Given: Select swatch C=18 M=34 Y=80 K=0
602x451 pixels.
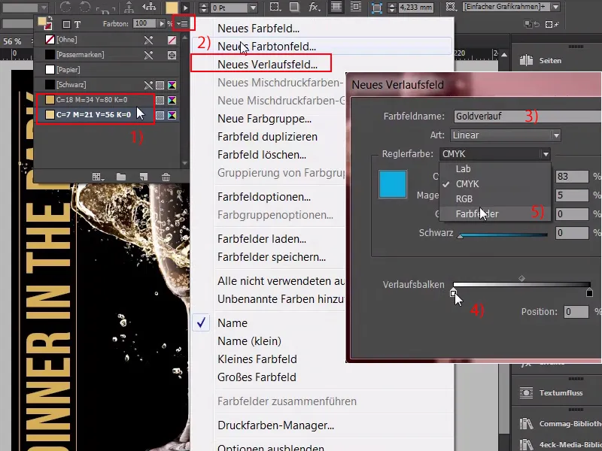Looking at the screenshot, I should pos(107,100).
